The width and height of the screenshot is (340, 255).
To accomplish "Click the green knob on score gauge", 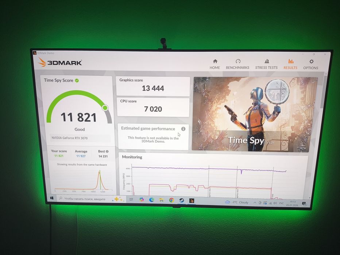I will click(105, 107).
